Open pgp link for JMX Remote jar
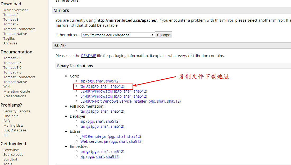The width and height of the screenshot is (291, 165). [112, 136]
